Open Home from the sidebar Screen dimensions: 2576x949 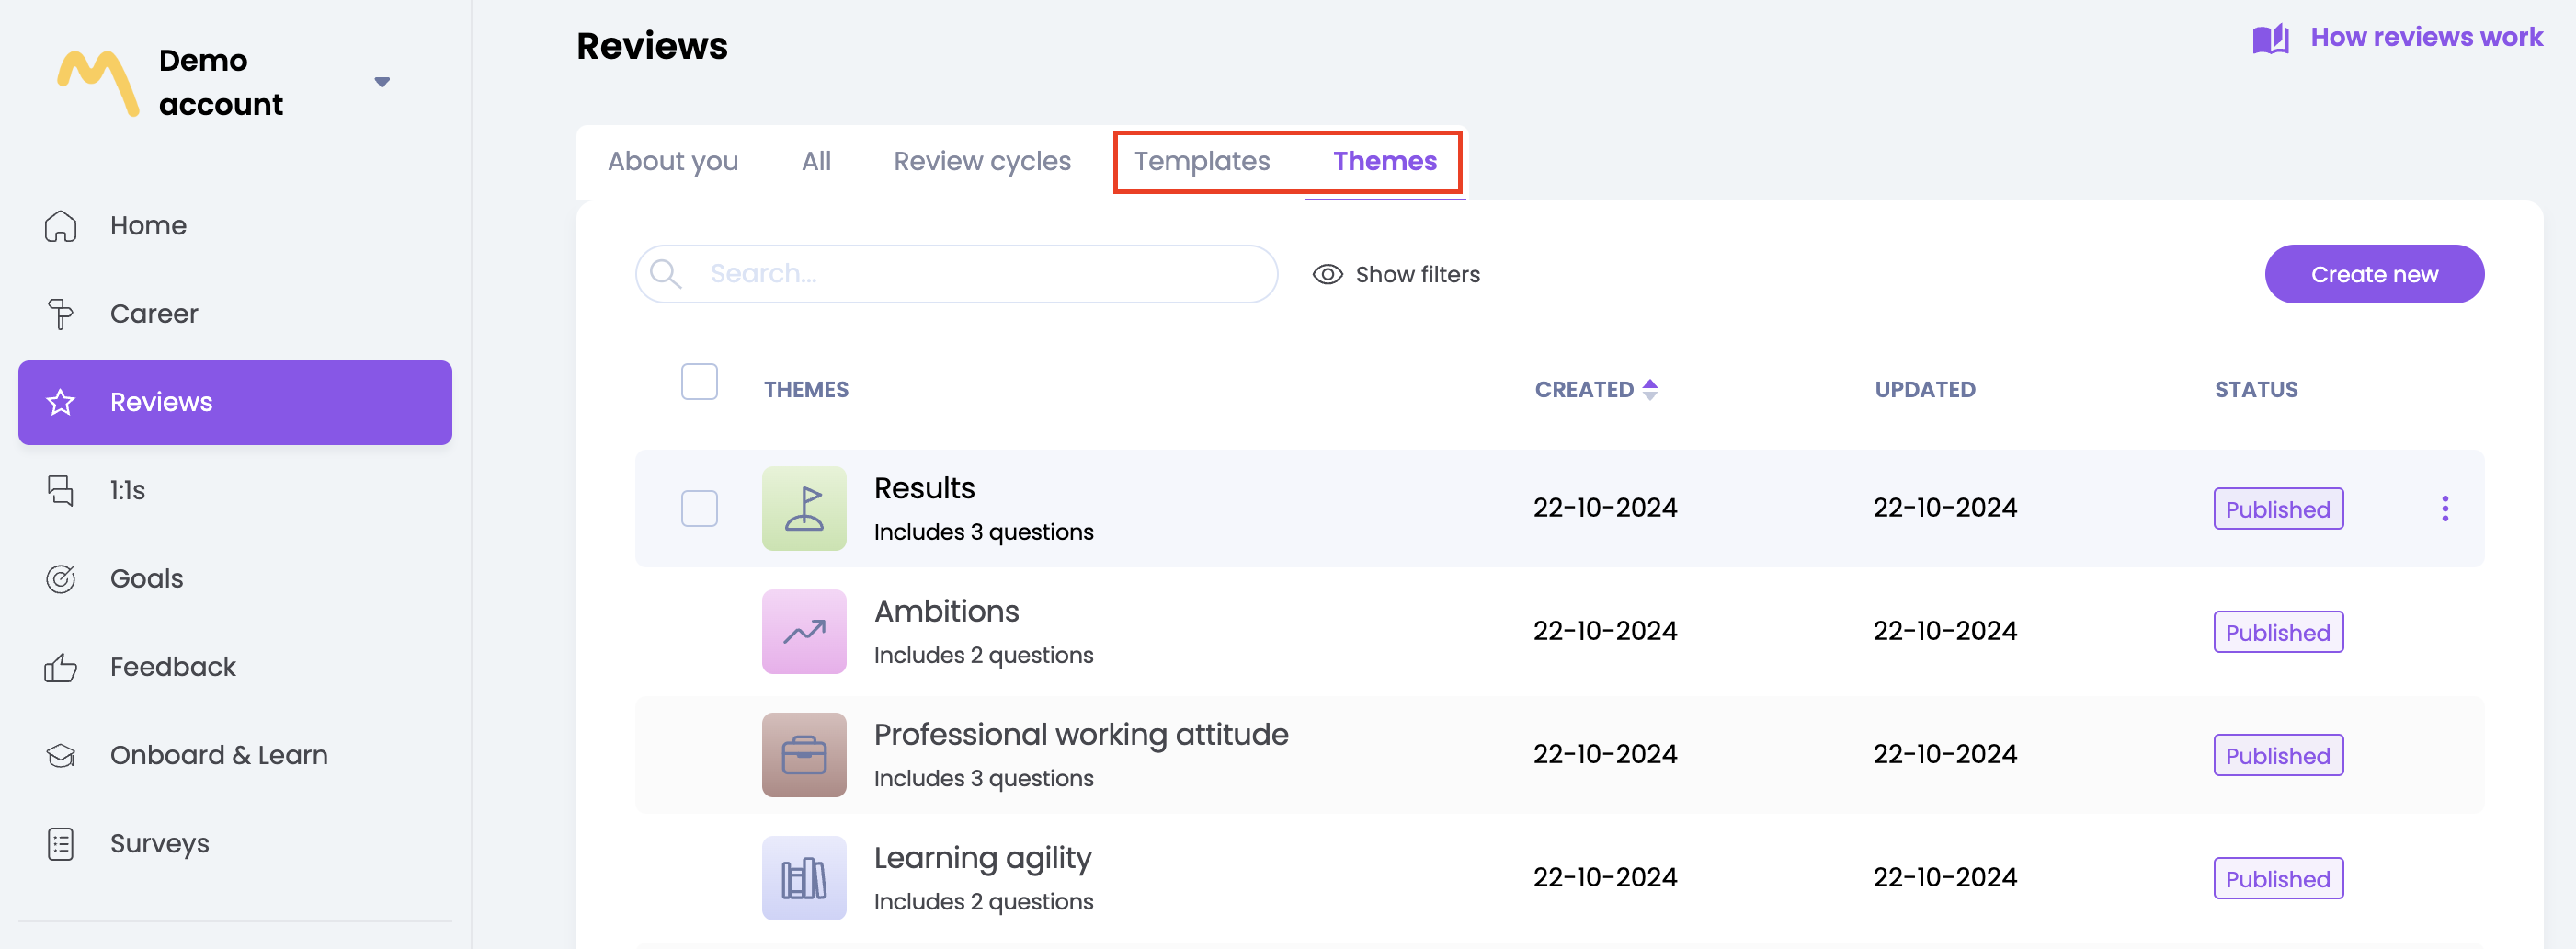click(147, 226)
